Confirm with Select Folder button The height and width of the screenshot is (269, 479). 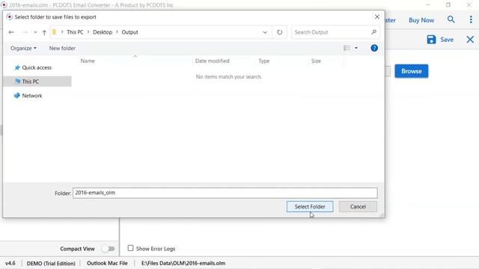click(x=310, y=206)
